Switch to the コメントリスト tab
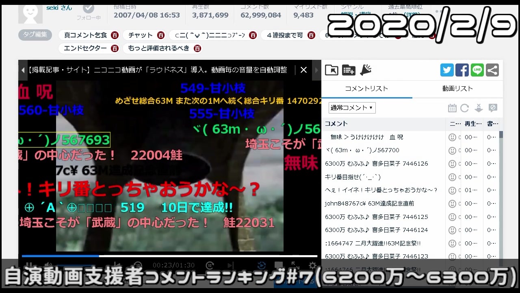The width and height of the screenshot is (520, 293). [366, 89]
